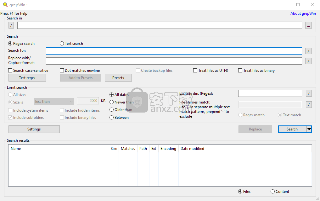Focus the File Names match field
Image resolution: width=320 pixels, height=201 pixels.
pos(270,104)
